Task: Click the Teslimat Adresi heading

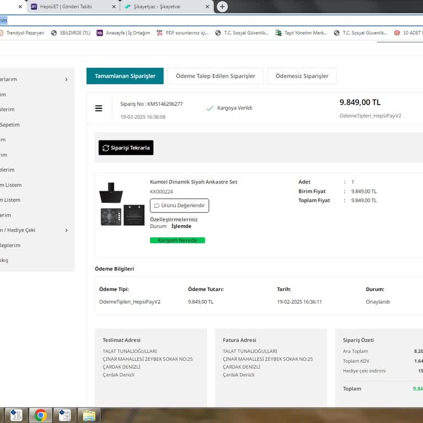Action: [x=121, y=340]
